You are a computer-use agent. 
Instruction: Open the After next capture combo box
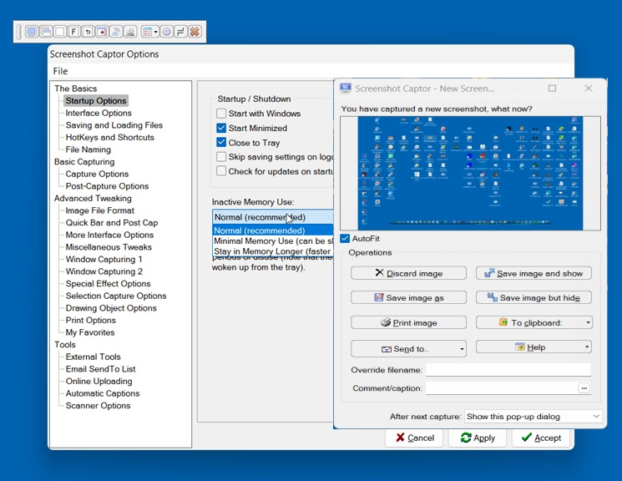(x=534, y=417)
